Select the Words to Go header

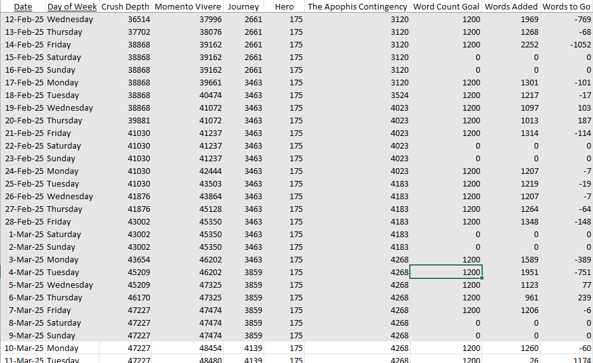566,6
